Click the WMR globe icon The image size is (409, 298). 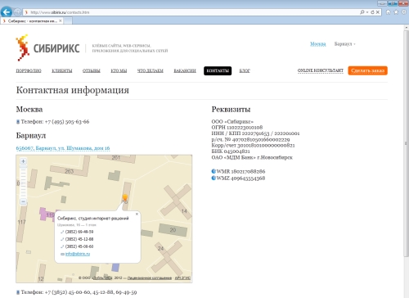point(213,171)
